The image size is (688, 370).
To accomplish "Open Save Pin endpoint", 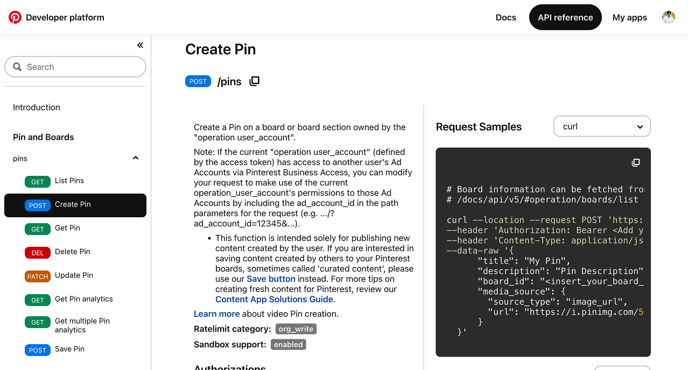I will 69,349.
